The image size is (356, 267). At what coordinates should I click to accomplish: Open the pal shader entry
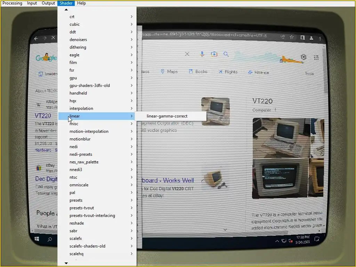[97, 193]
